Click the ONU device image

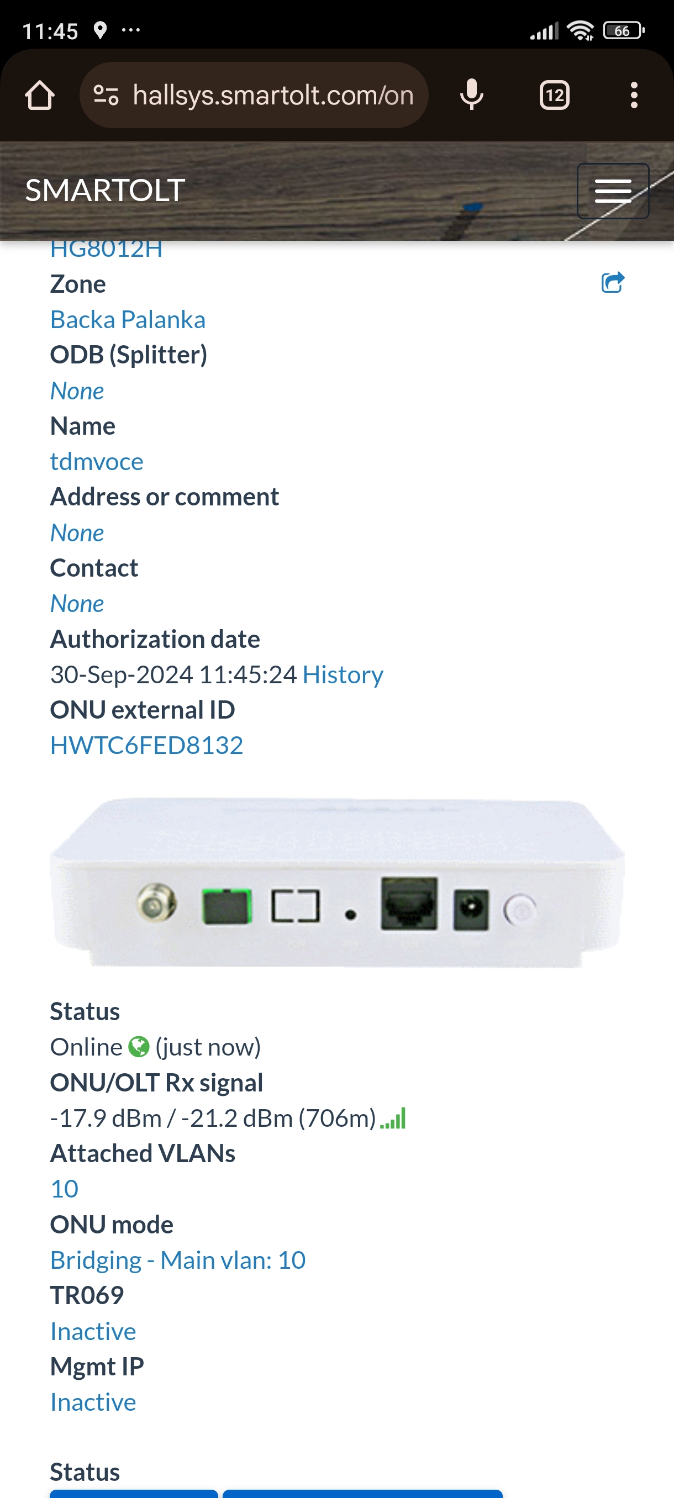pos(338,882)
